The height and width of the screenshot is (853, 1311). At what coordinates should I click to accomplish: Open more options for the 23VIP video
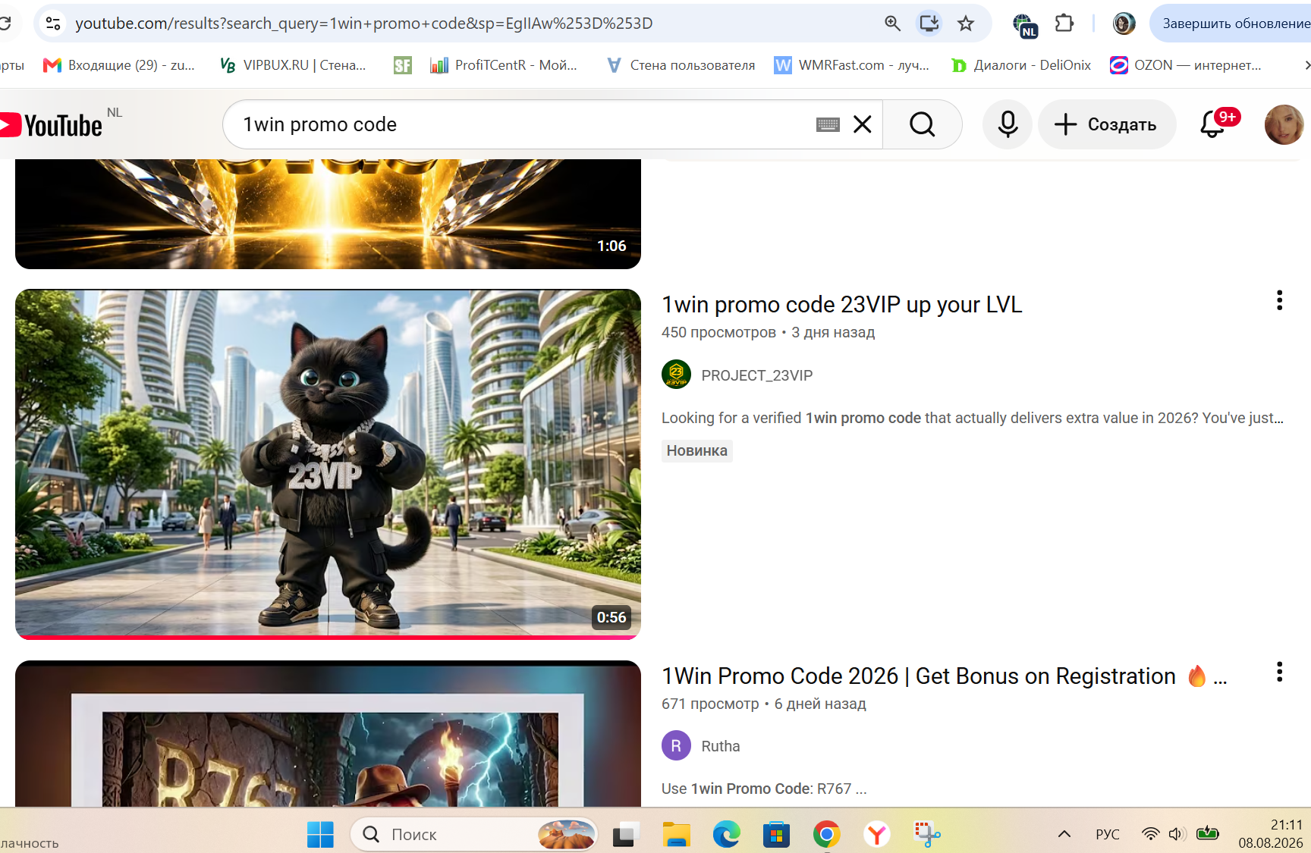coord(1279,300)
